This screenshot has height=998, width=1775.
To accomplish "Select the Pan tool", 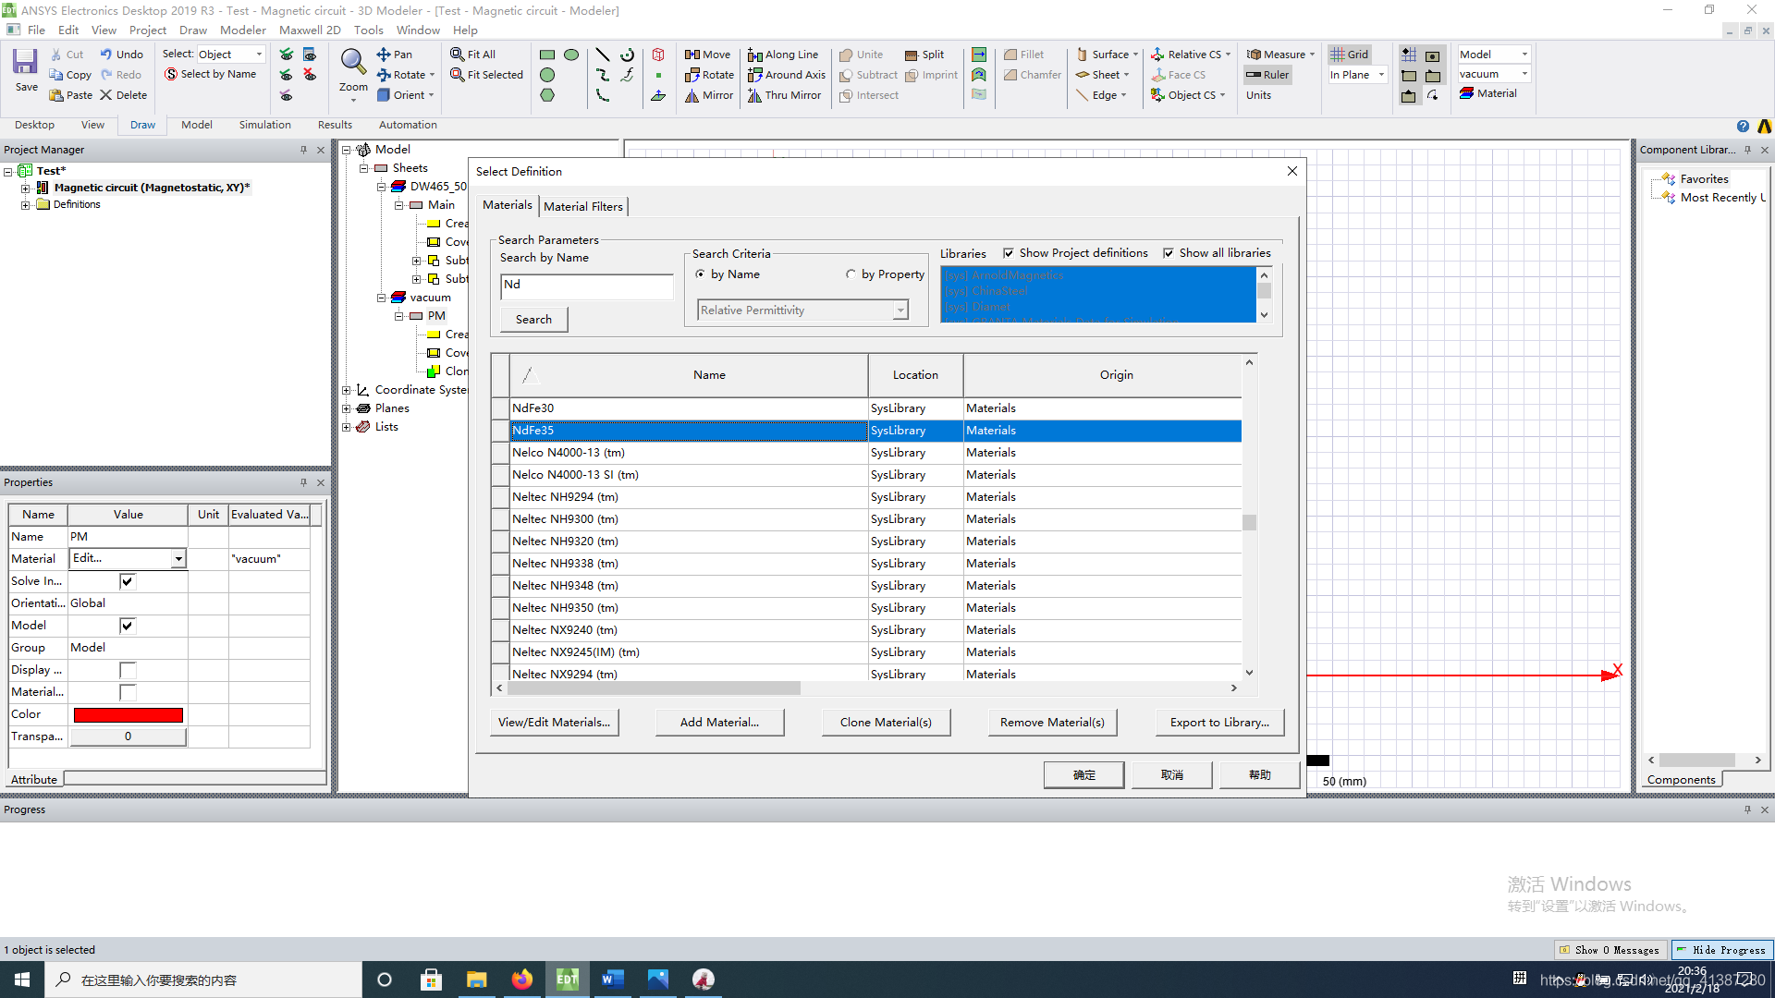I will [x=394, y=55].
